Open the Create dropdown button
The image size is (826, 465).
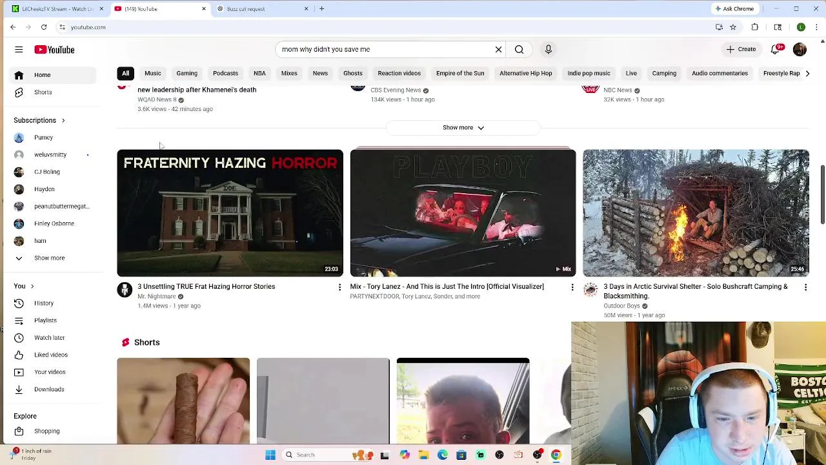tap(740, 49)
